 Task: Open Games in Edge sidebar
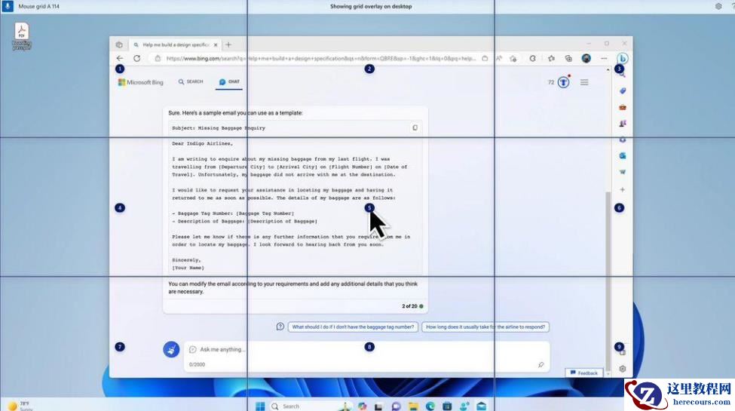(x=623, y=124)
